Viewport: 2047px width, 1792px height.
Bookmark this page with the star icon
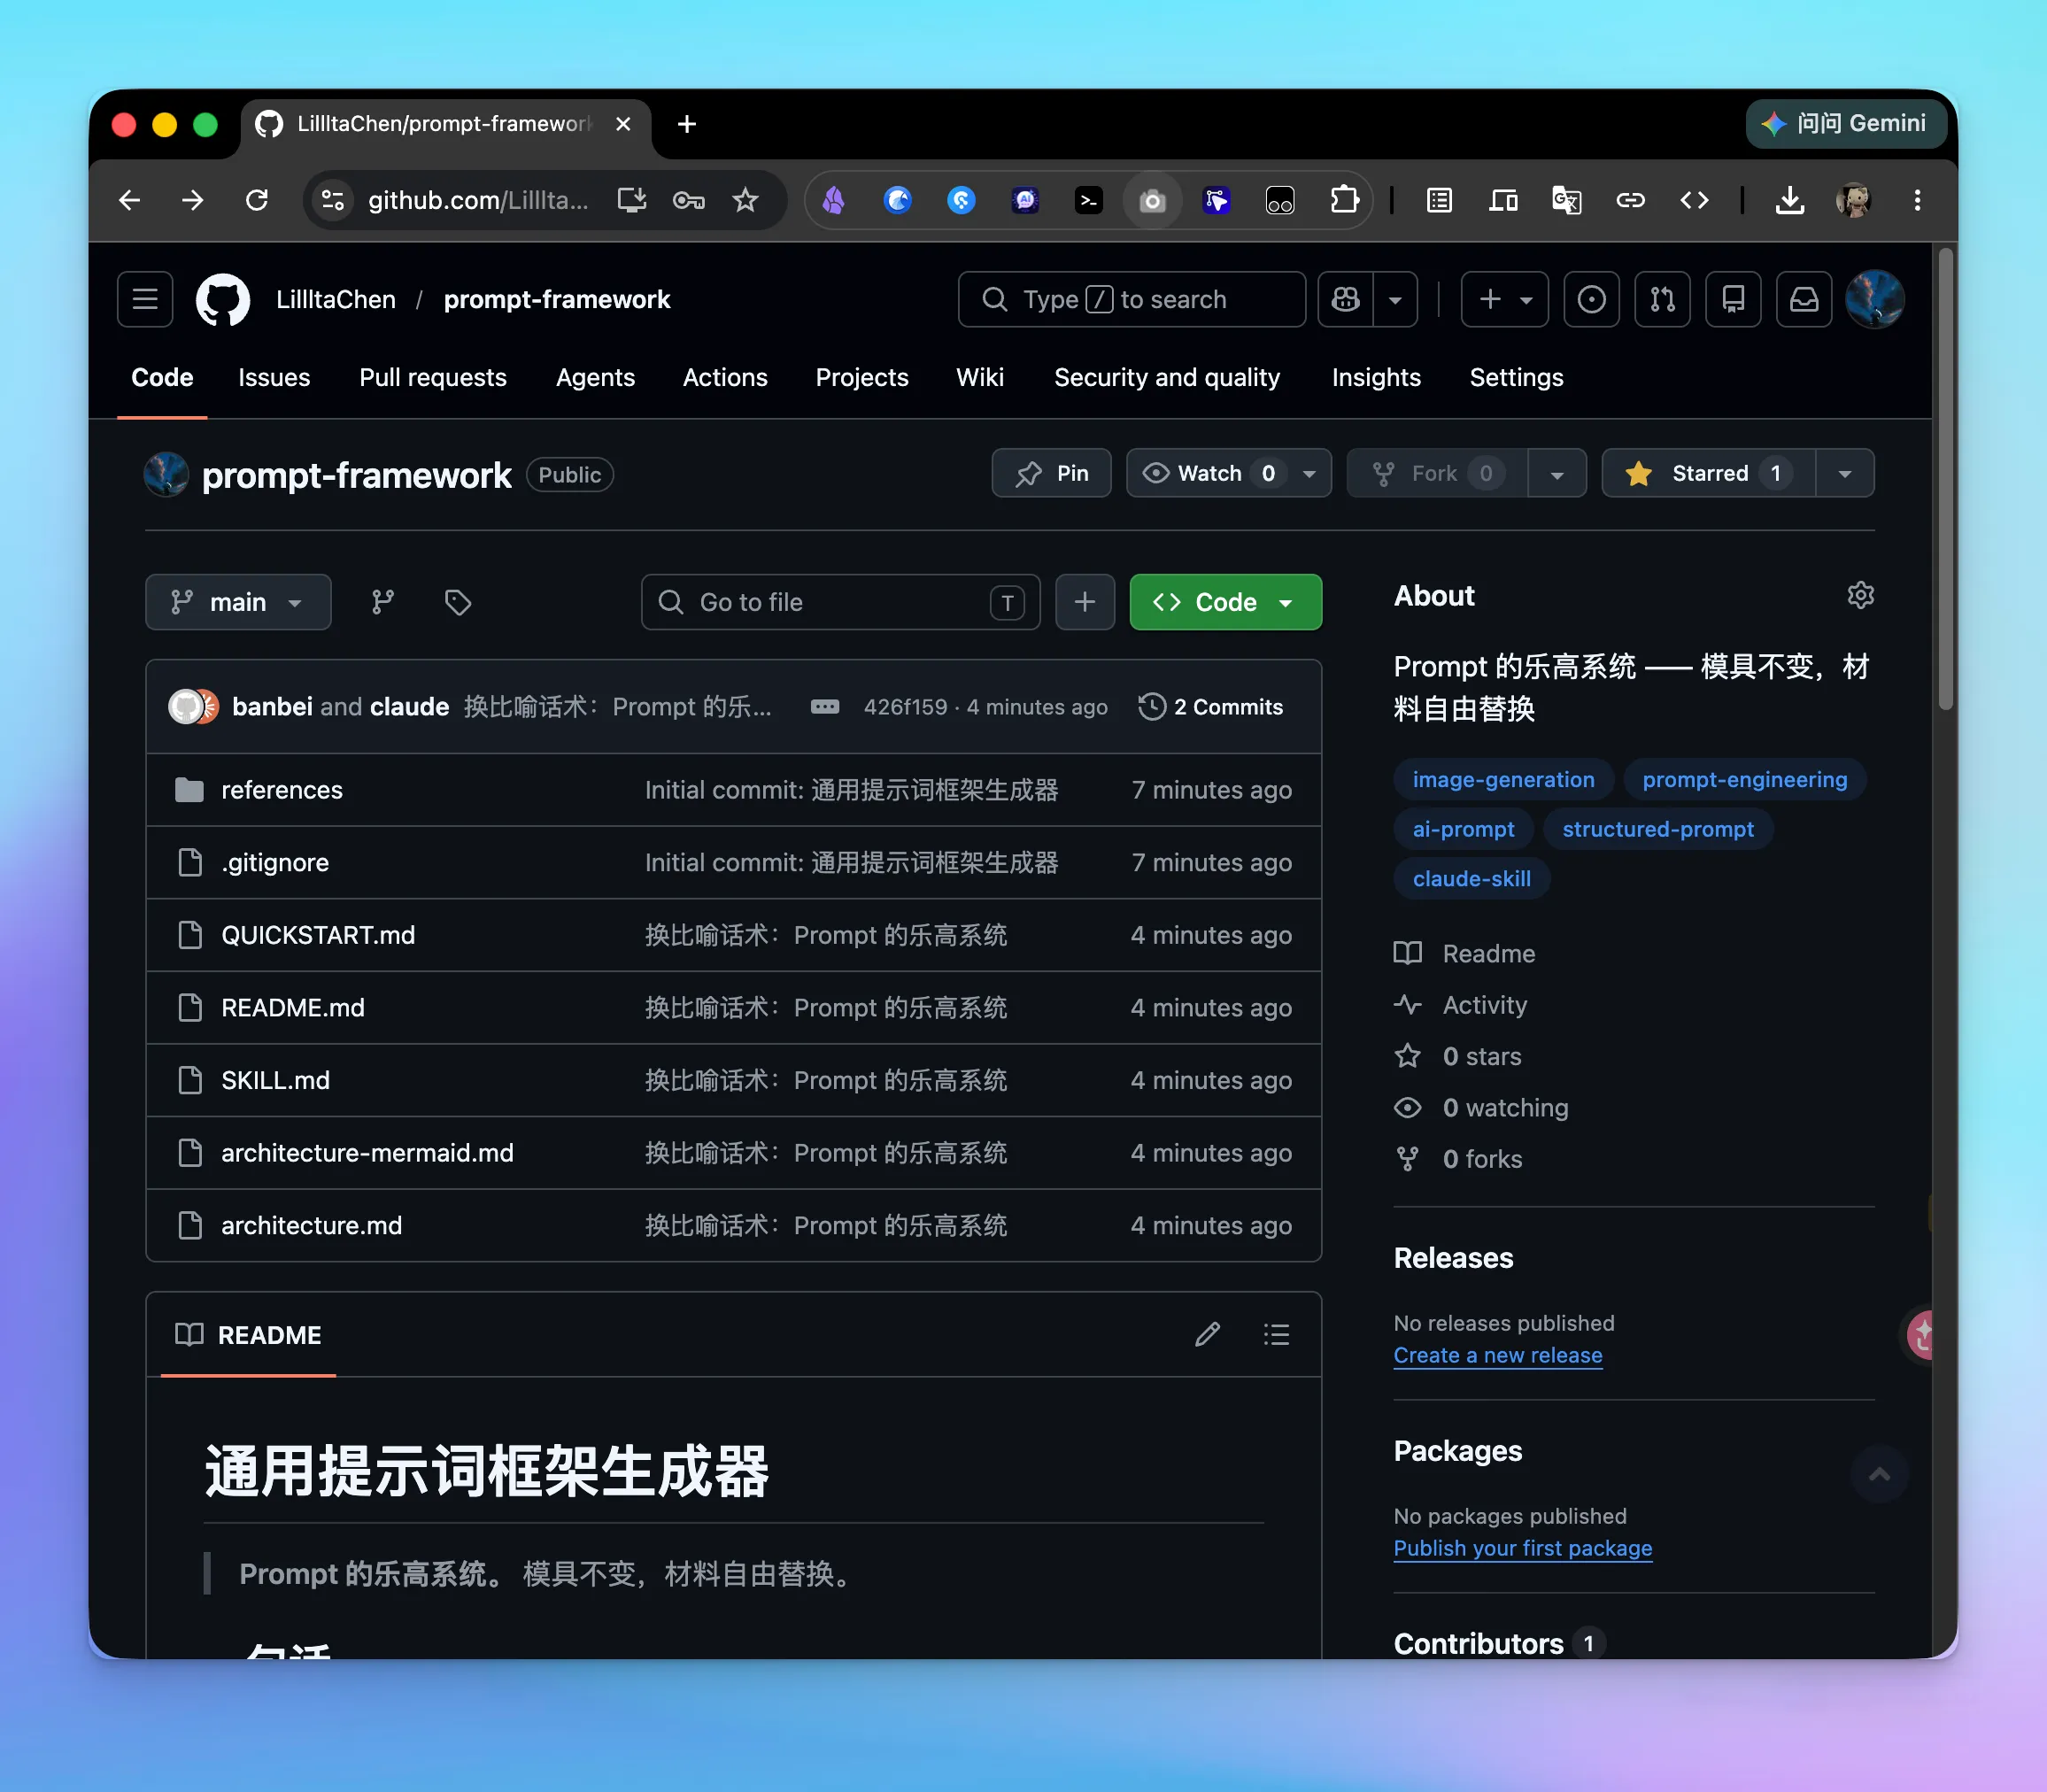coord(745,200)
